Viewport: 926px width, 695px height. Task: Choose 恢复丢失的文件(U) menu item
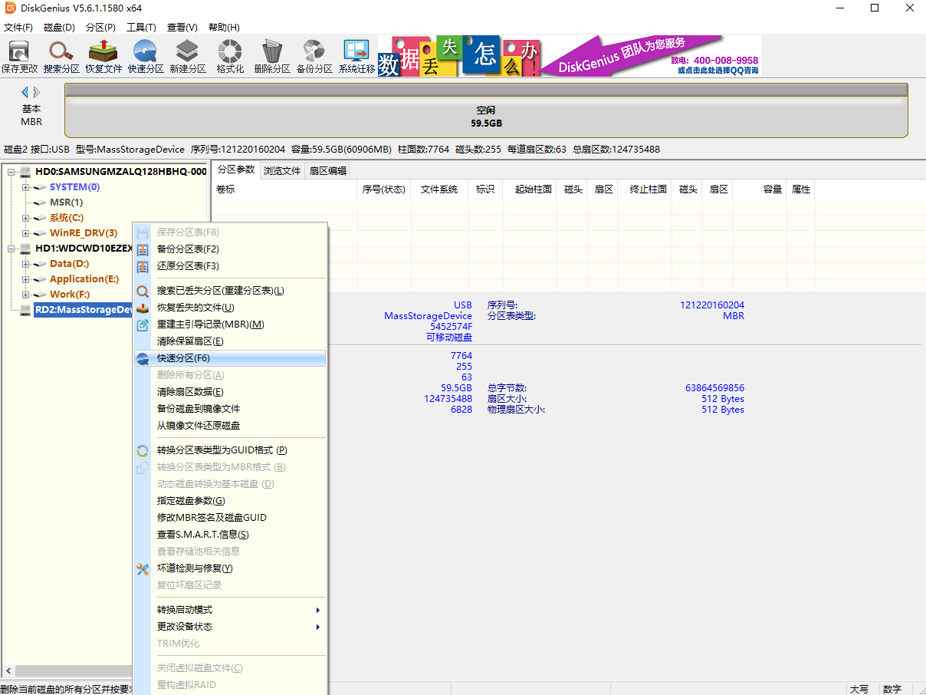(230, 308)
